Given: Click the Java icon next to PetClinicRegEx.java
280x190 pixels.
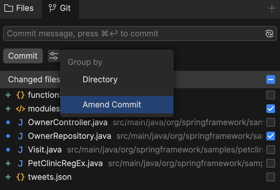Looking at the screenshot, I should click(x=20, y=163).
